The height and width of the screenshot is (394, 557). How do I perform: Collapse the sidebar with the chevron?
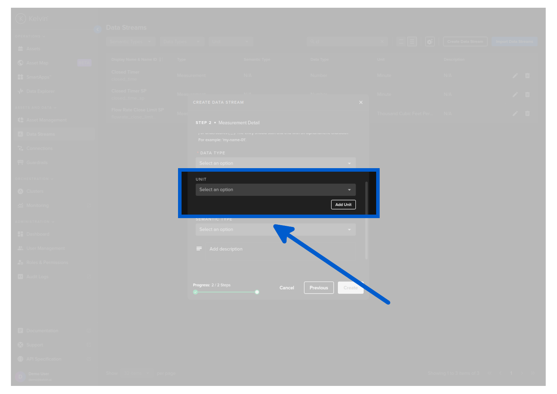click(x=97, y=29)
